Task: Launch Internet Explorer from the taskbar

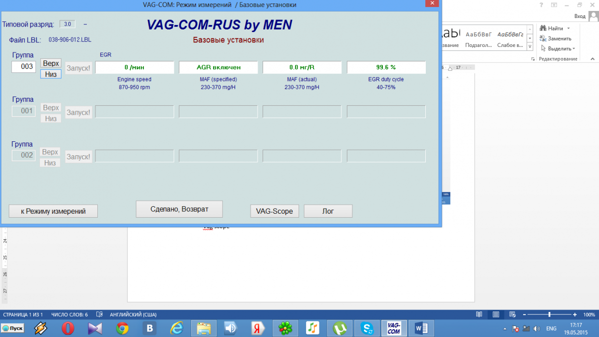Action: (x=176, y=328)
